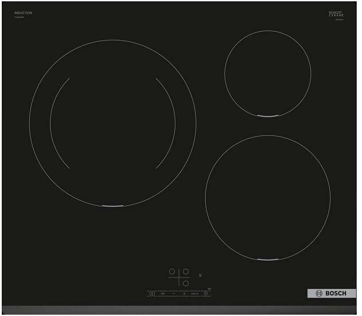Click the silver marker under small top-right zone

[268, 117]
